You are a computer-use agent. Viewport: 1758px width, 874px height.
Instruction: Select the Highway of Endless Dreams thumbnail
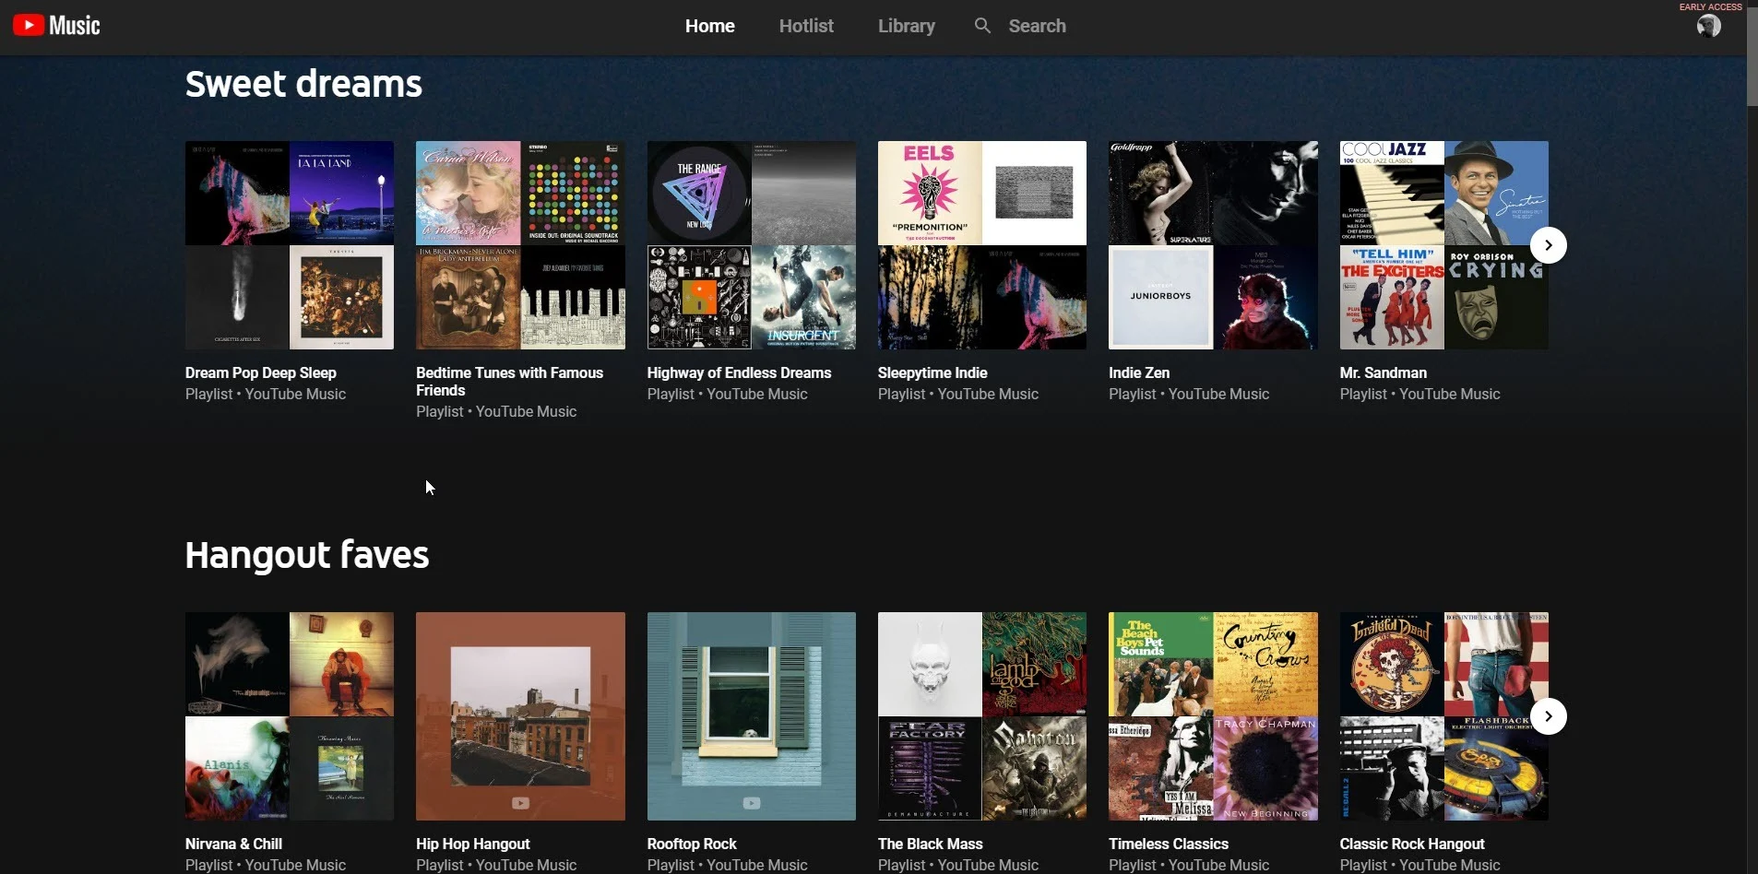coord(751,245)
